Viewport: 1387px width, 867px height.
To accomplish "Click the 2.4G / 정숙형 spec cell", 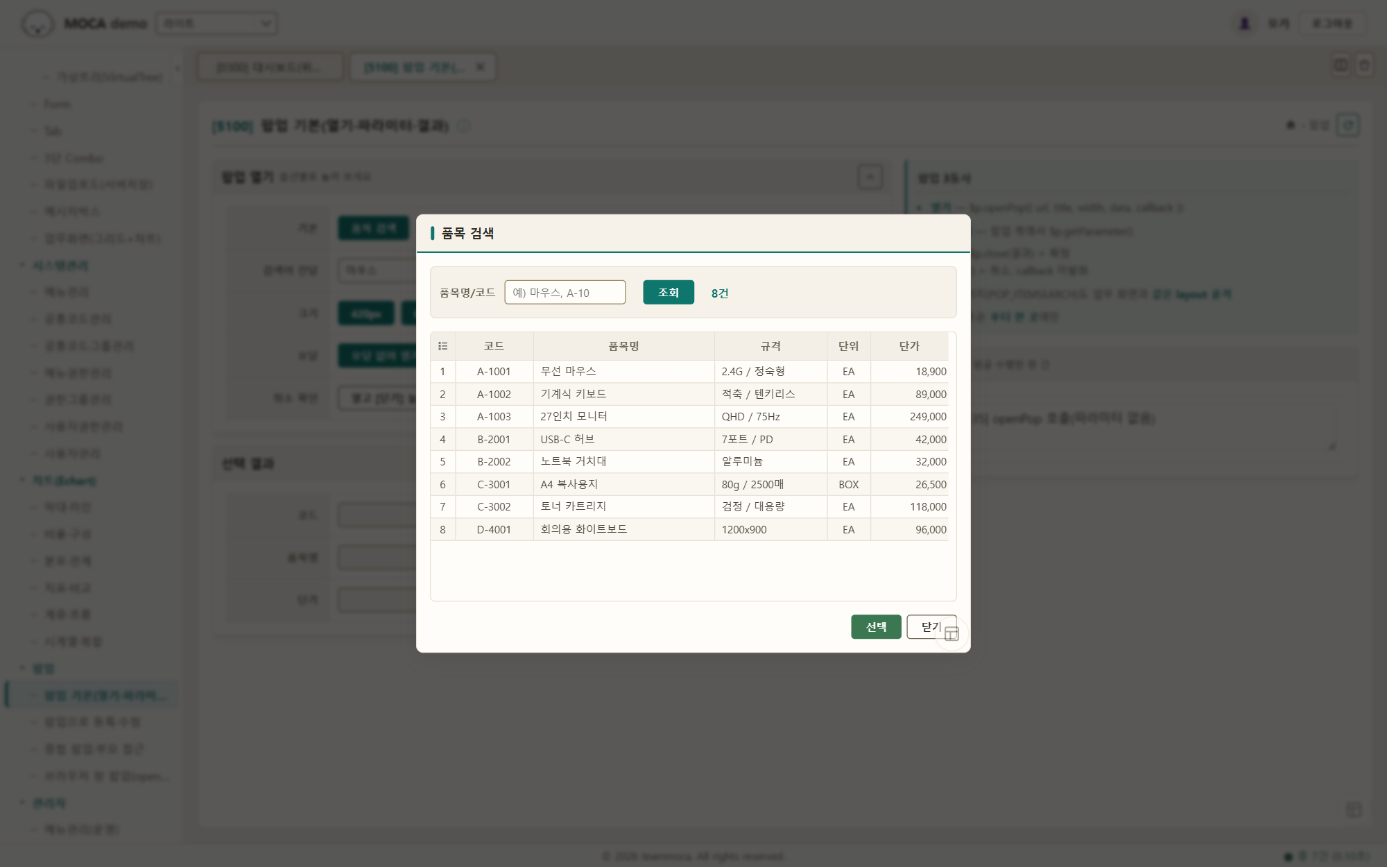I will point(770,372).
